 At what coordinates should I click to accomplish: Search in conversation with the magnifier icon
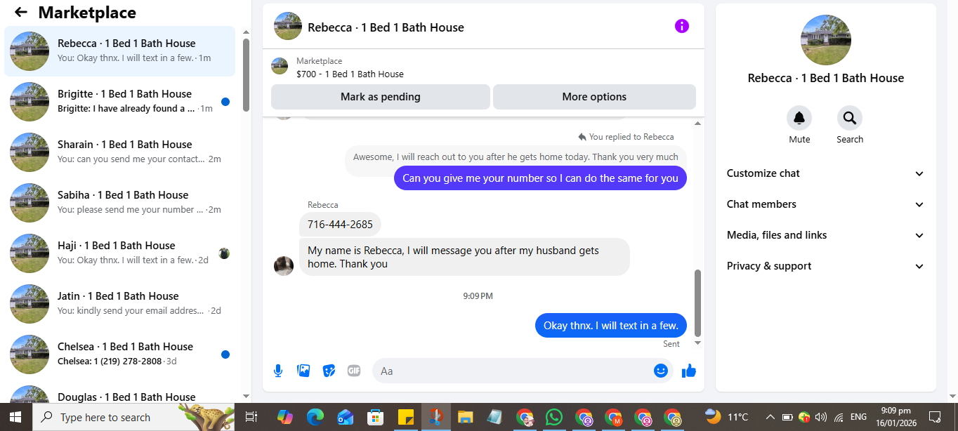pos(850,118)
